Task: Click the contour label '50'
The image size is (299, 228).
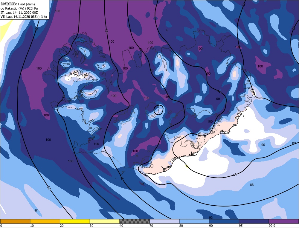Action: click(x=64, y=96)
